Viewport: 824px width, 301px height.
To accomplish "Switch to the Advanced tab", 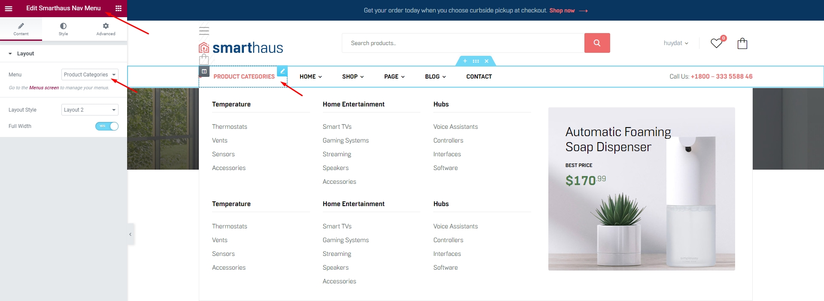I will [106, 29].
